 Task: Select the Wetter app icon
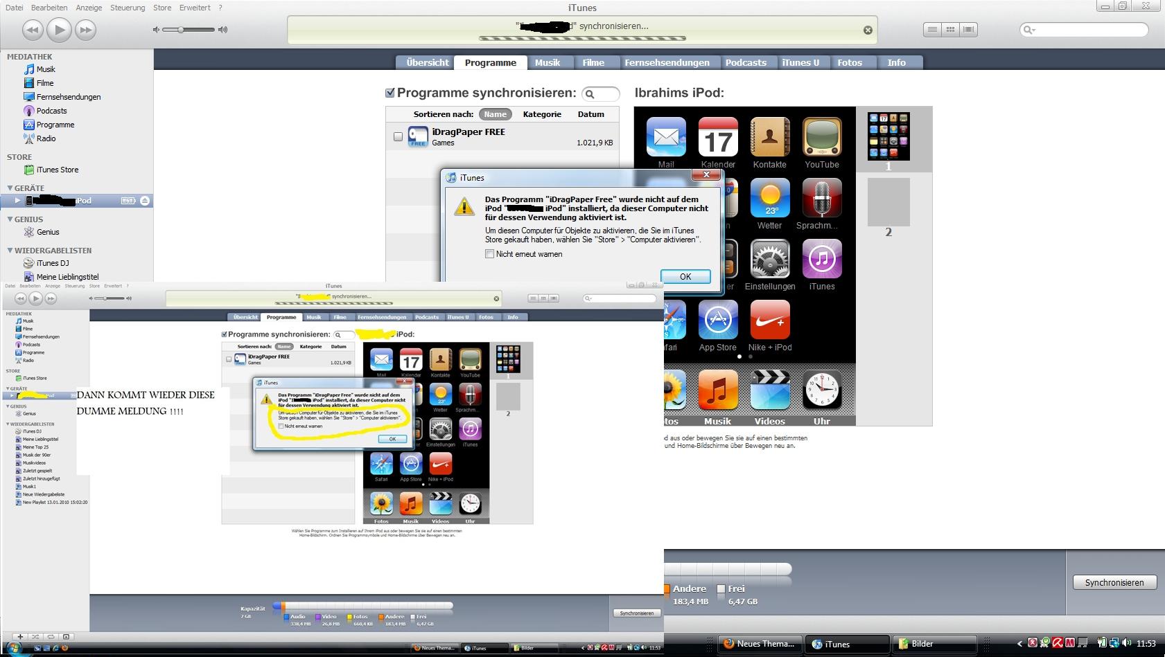pyautogui.click(x=770, y=198)
